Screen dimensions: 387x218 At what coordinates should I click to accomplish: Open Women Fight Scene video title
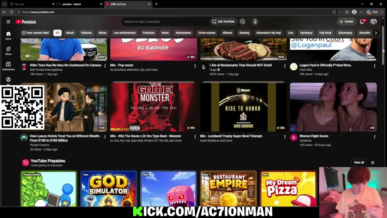[x=314, y=136]
